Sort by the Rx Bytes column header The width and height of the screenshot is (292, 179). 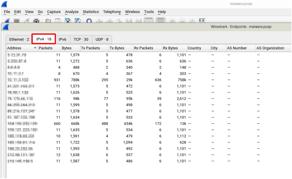(174, 48)
